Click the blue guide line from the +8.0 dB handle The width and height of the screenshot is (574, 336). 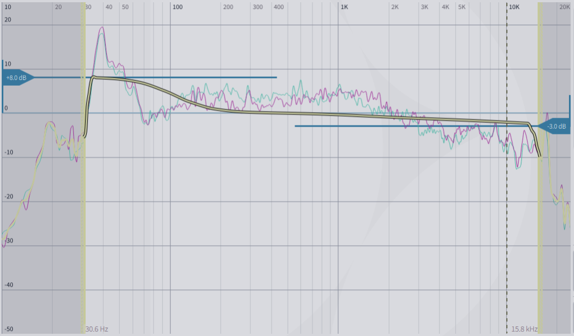[x=196, y=78]
